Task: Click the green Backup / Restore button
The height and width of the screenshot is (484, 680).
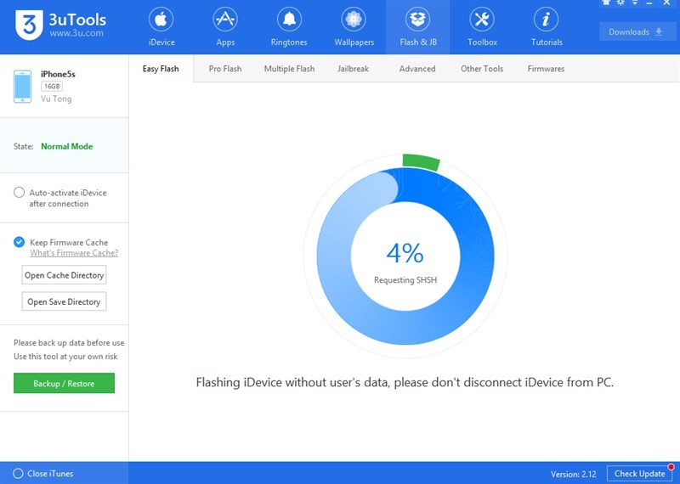Action: pyautogui.click(x=65, y=383)
